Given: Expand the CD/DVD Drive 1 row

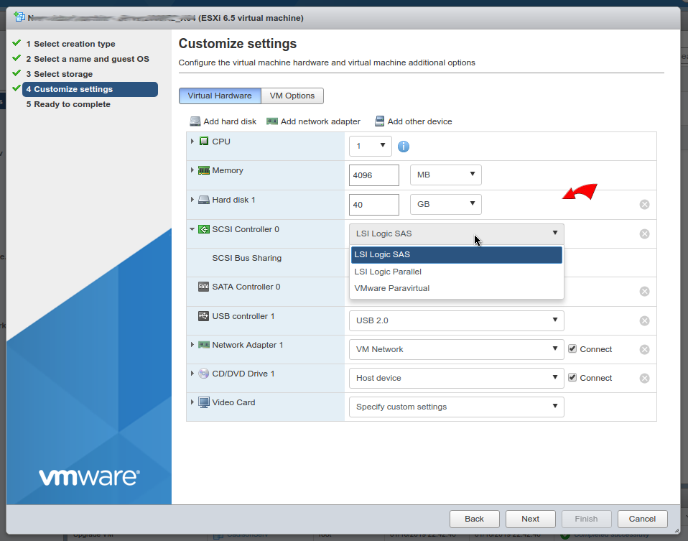Looking at the screenshot, I should click(192, 374).
